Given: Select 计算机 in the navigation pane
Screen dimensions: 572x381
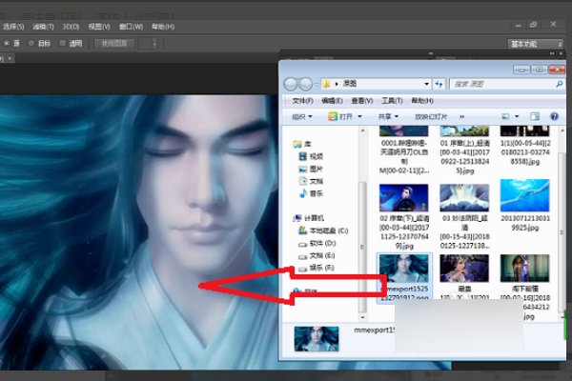Looking at the screenshot, I should (x=309, y=218).
